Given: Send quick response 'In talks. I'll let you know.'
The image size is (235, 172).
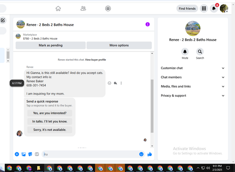Looking at the screenshot, I should click(x=50, y=121).
